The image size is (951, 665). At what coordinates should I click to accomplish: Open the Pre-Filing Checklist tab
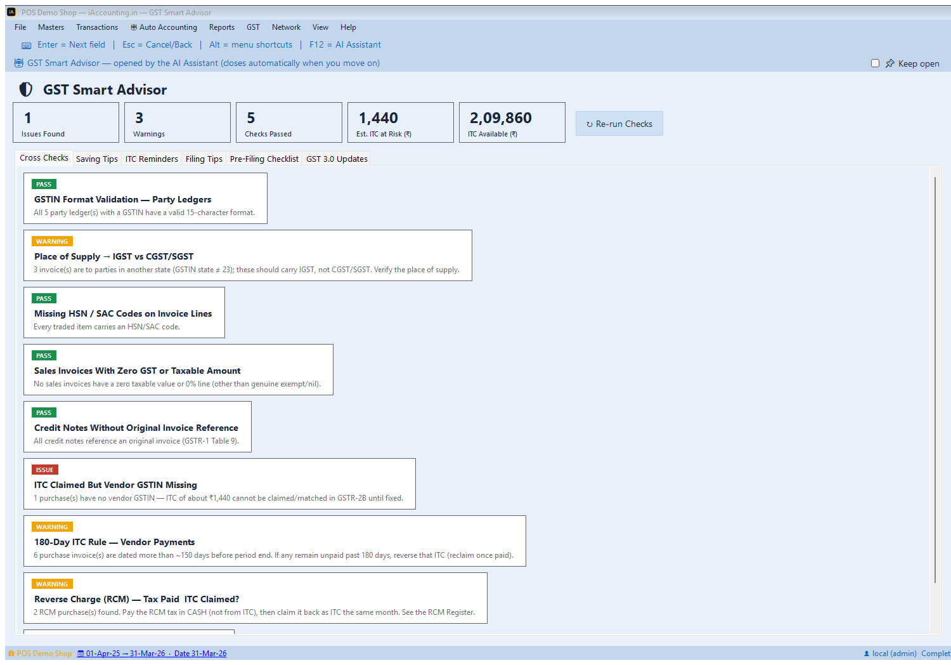[264, 159]
